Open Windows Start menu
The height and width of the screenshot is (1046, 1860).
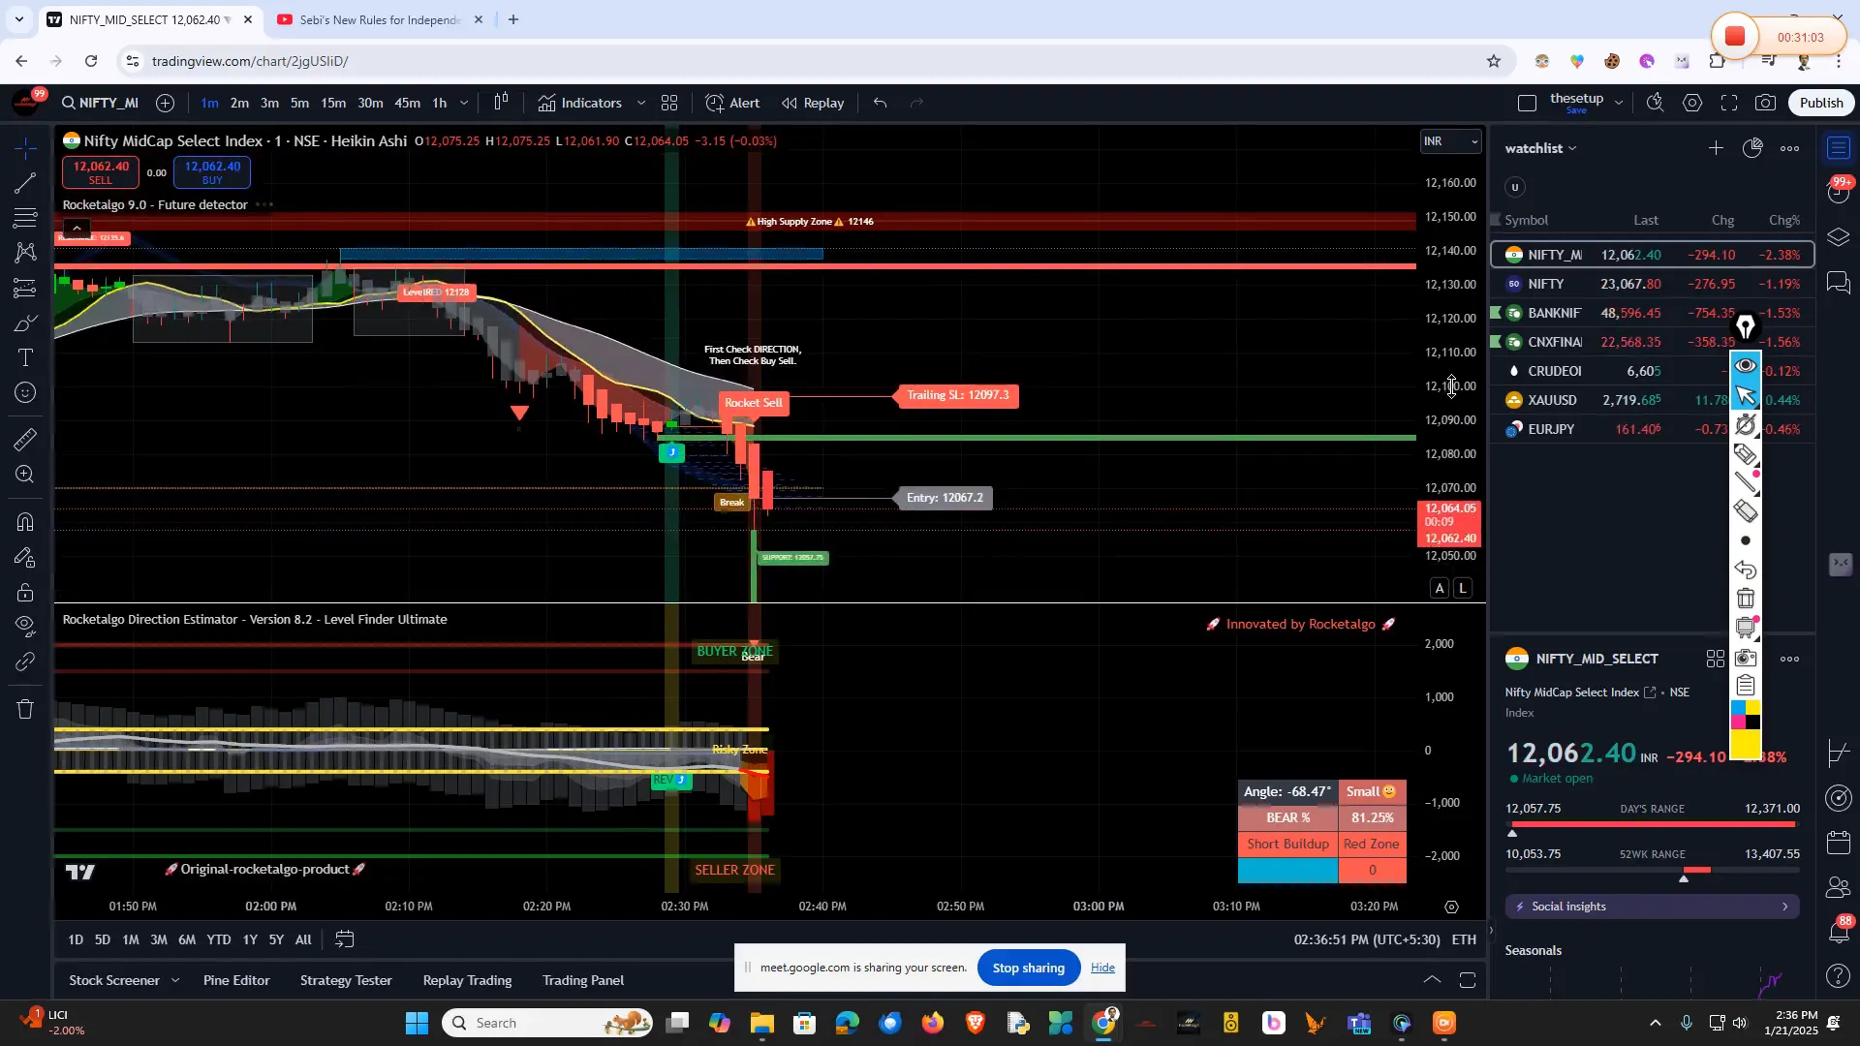(417, 1023)
